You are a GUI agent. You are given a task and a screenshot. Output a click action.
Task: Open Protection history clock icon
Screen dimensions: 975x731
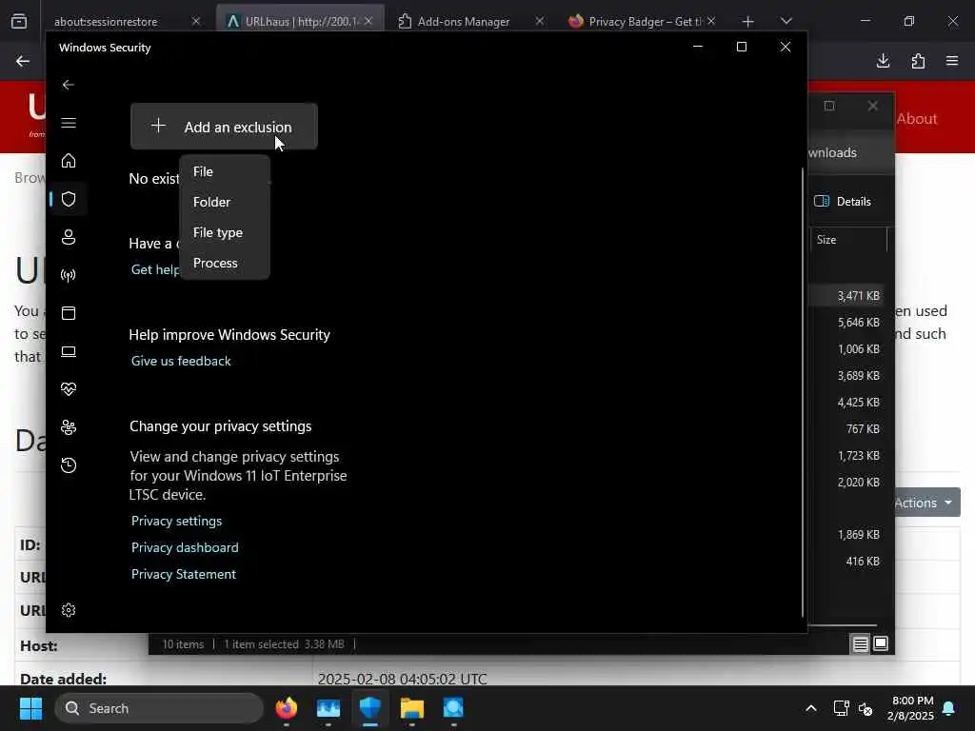69,464
